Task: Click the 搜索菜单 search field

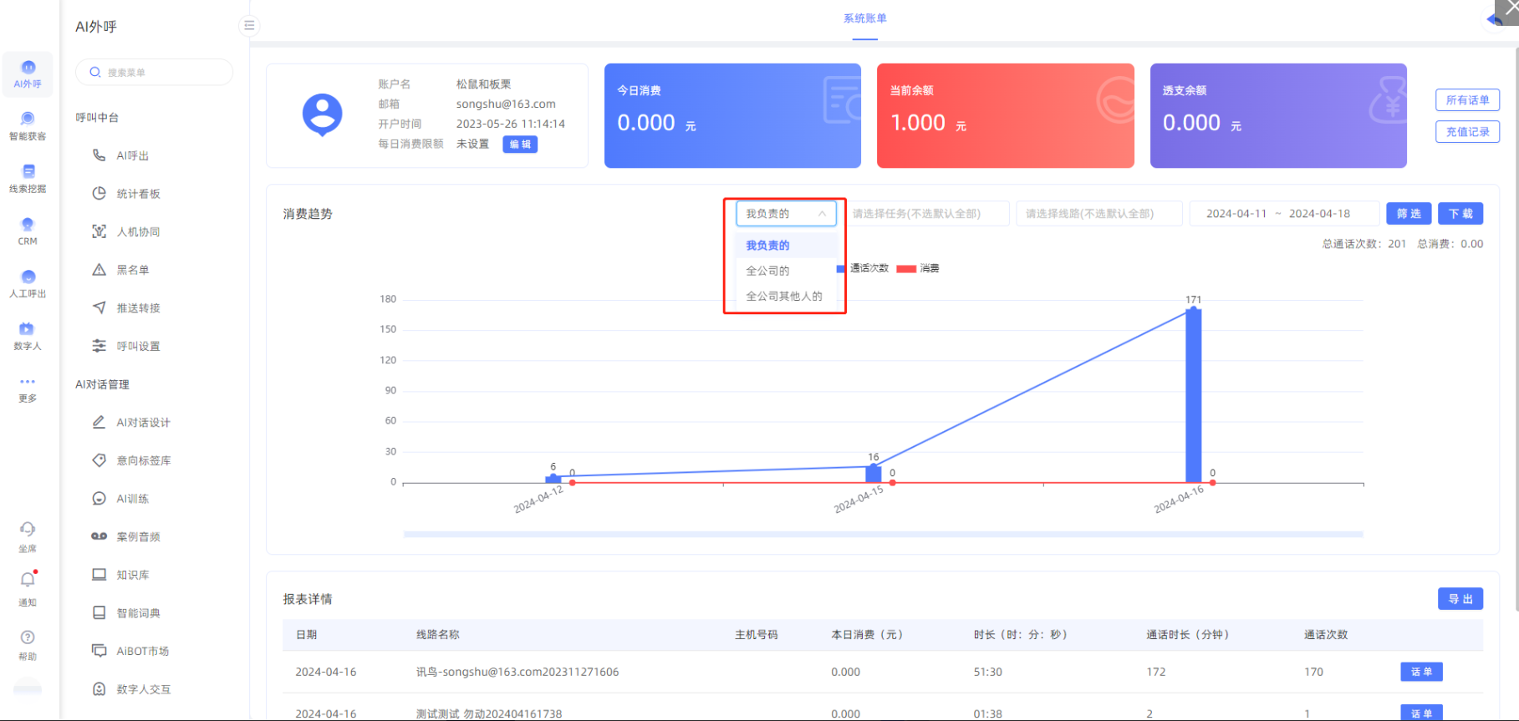Action: click(155, 73)
